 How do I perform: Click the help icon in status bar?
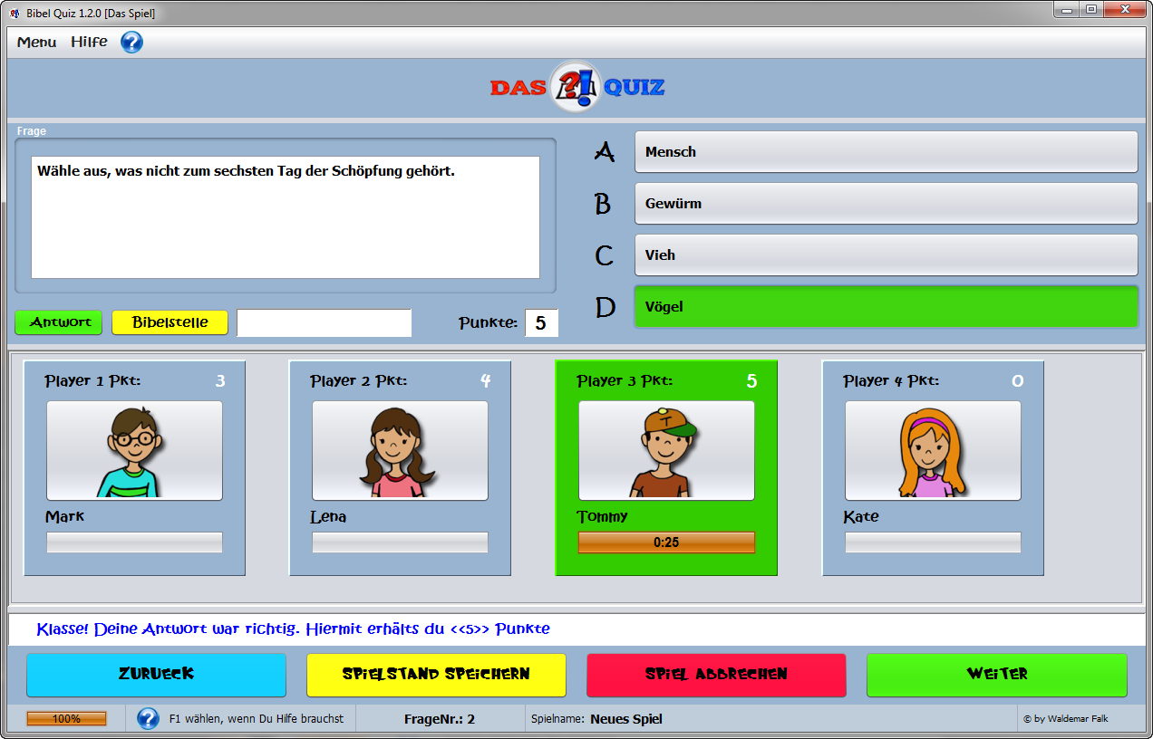click(148, 719)
